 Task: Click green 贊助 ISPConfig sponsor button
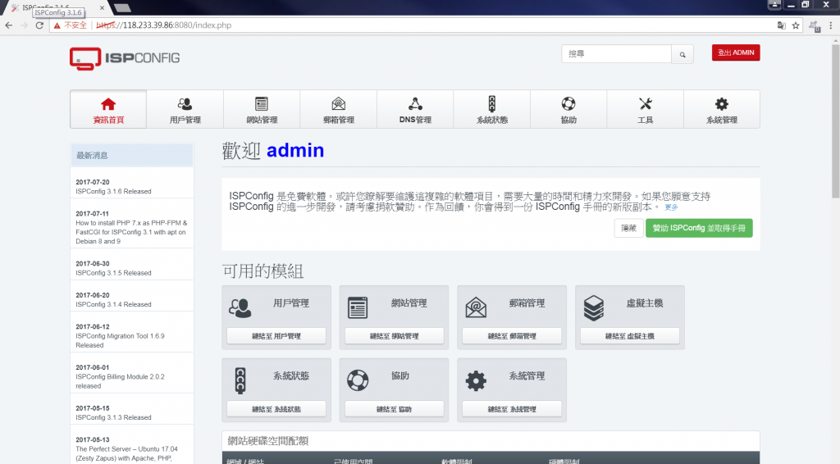pyautogui.click(x=699, y=228)
